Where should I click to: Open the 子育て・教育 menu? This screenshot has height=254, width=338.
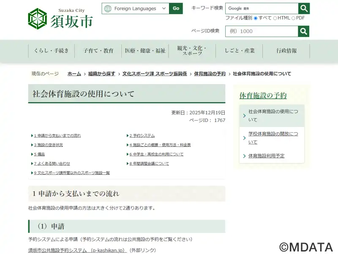pos(98,51)
